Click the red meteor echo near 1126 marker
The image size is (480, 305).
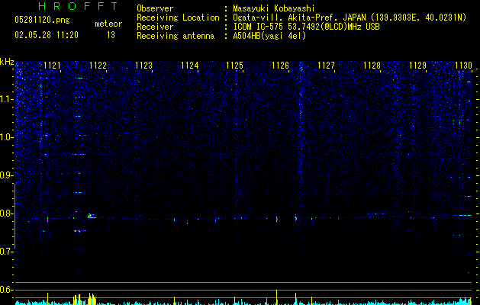coord(277,219)
